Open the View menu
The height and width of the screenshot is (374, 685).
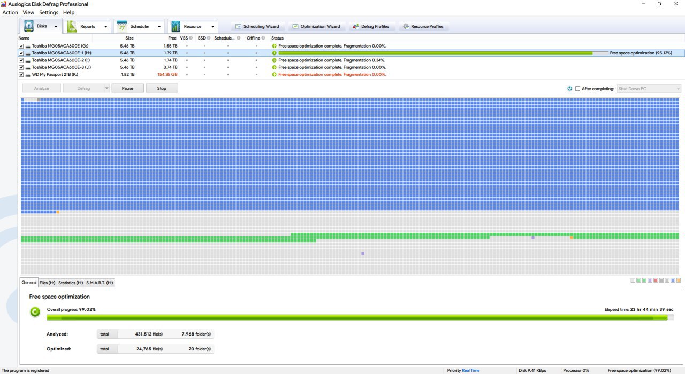coord(28,12)
